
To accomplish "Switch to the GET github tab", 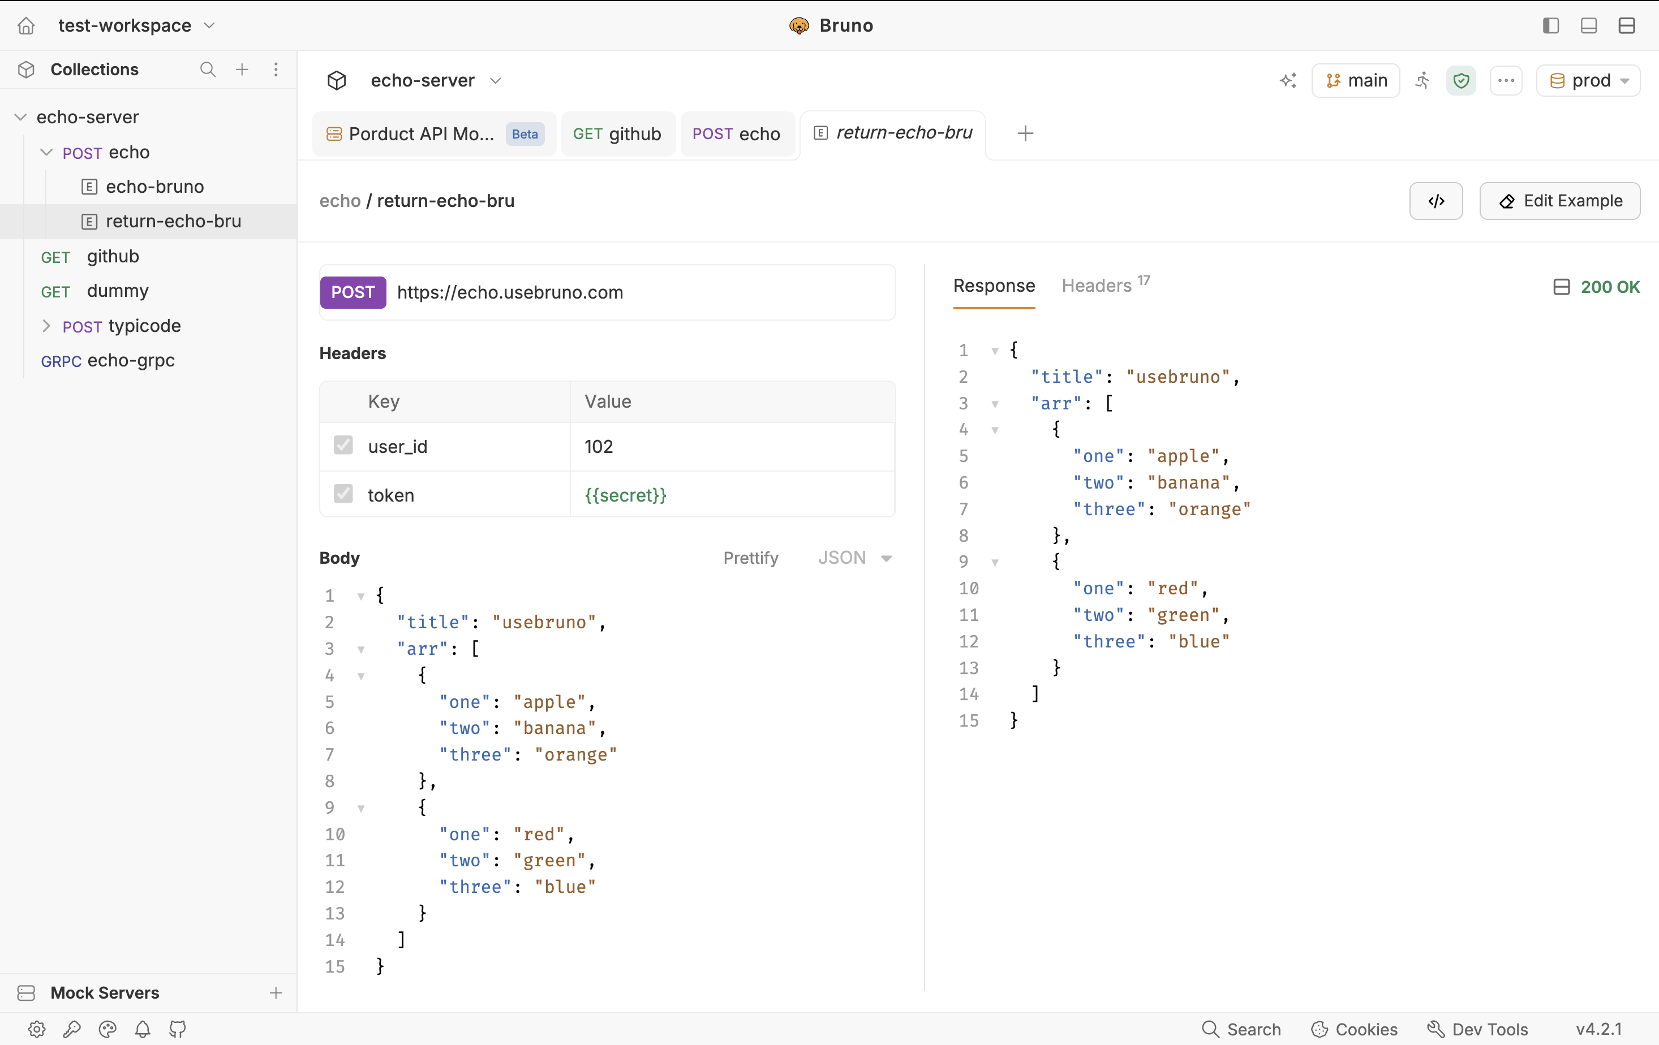I will (x=617, y=133).
